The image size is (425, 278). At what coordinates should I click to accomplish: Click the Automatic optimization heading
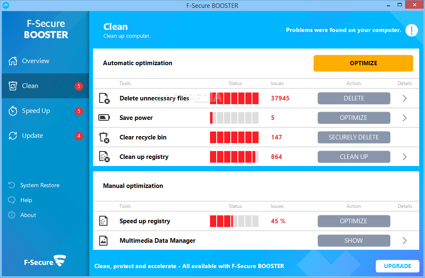coord(137,63)
